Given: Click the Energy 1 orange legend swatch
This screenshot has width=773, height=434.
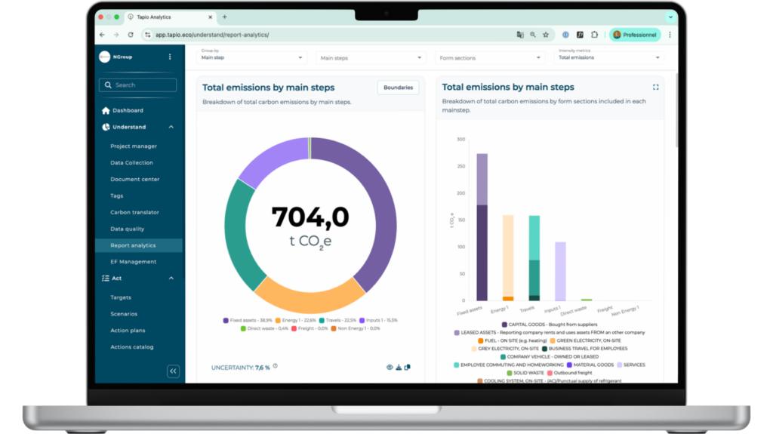Looking at the screenshot, I should [x=277, y=320].
